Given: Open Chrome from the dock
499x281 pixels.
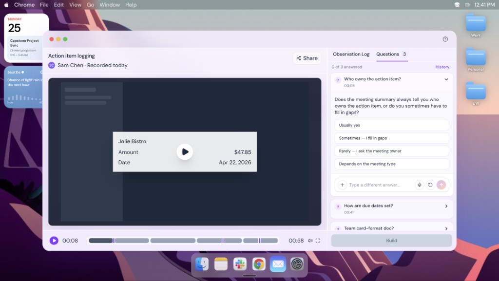Looking at the screenshot, I should pyautogui.click(x=259, y=264).
